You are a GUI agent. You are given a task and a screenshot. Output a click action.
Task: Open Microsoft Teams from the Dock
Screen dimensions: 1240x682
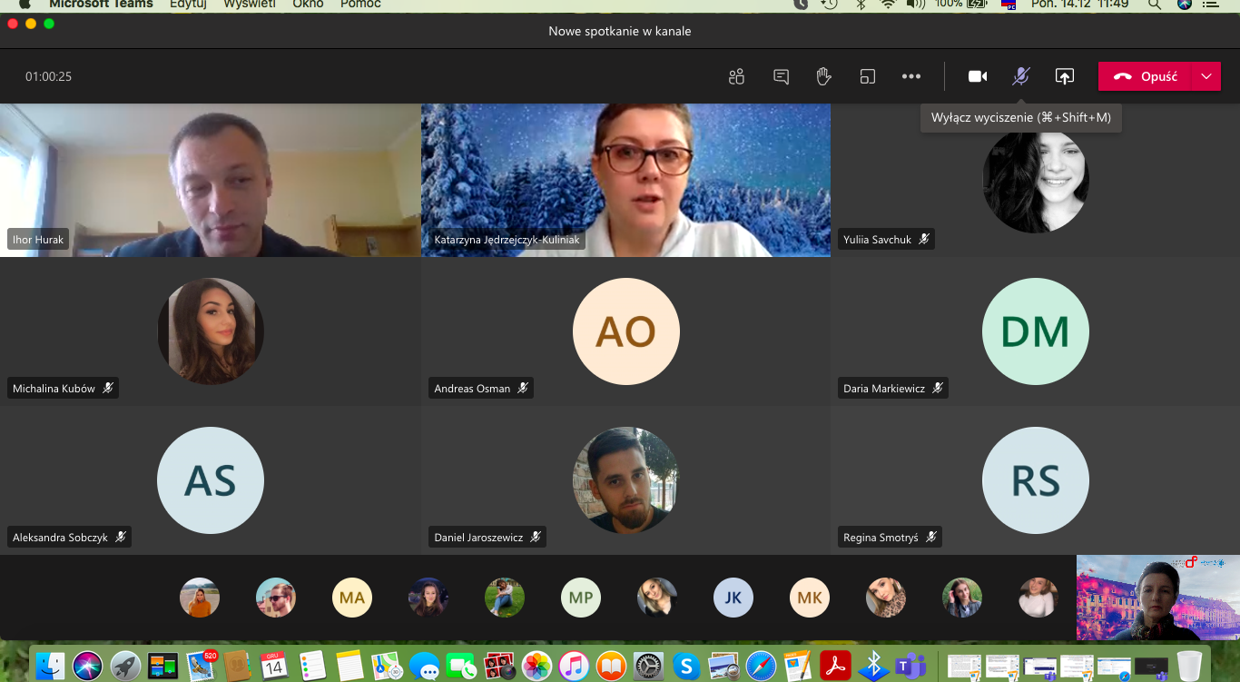(x=910, y=666)
